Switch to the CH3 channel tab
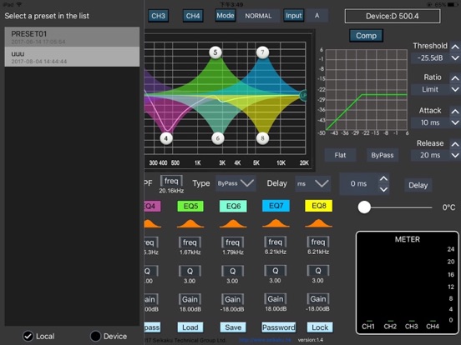This screenshot has height=345, width=461. coord(158,16)
